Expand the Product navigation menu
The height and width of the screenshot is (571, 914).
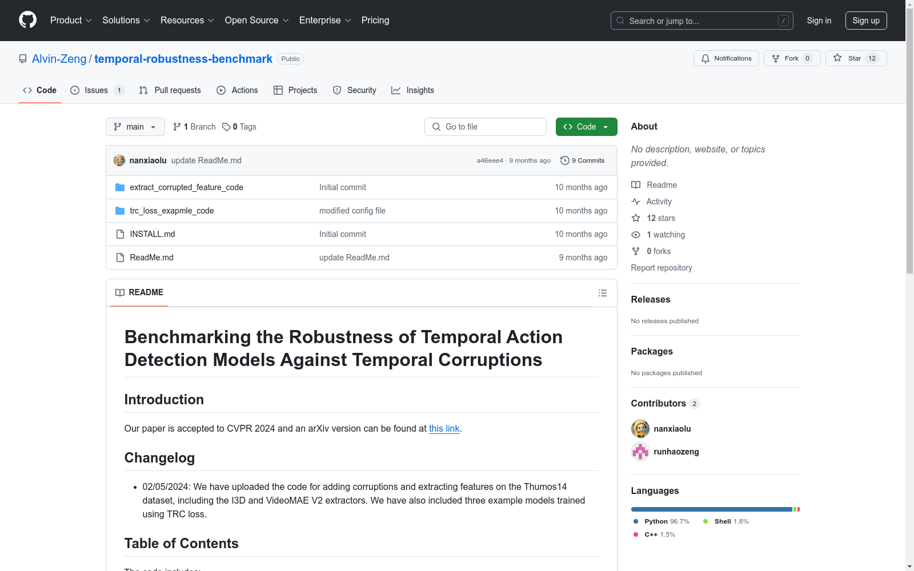pos(71,21)
